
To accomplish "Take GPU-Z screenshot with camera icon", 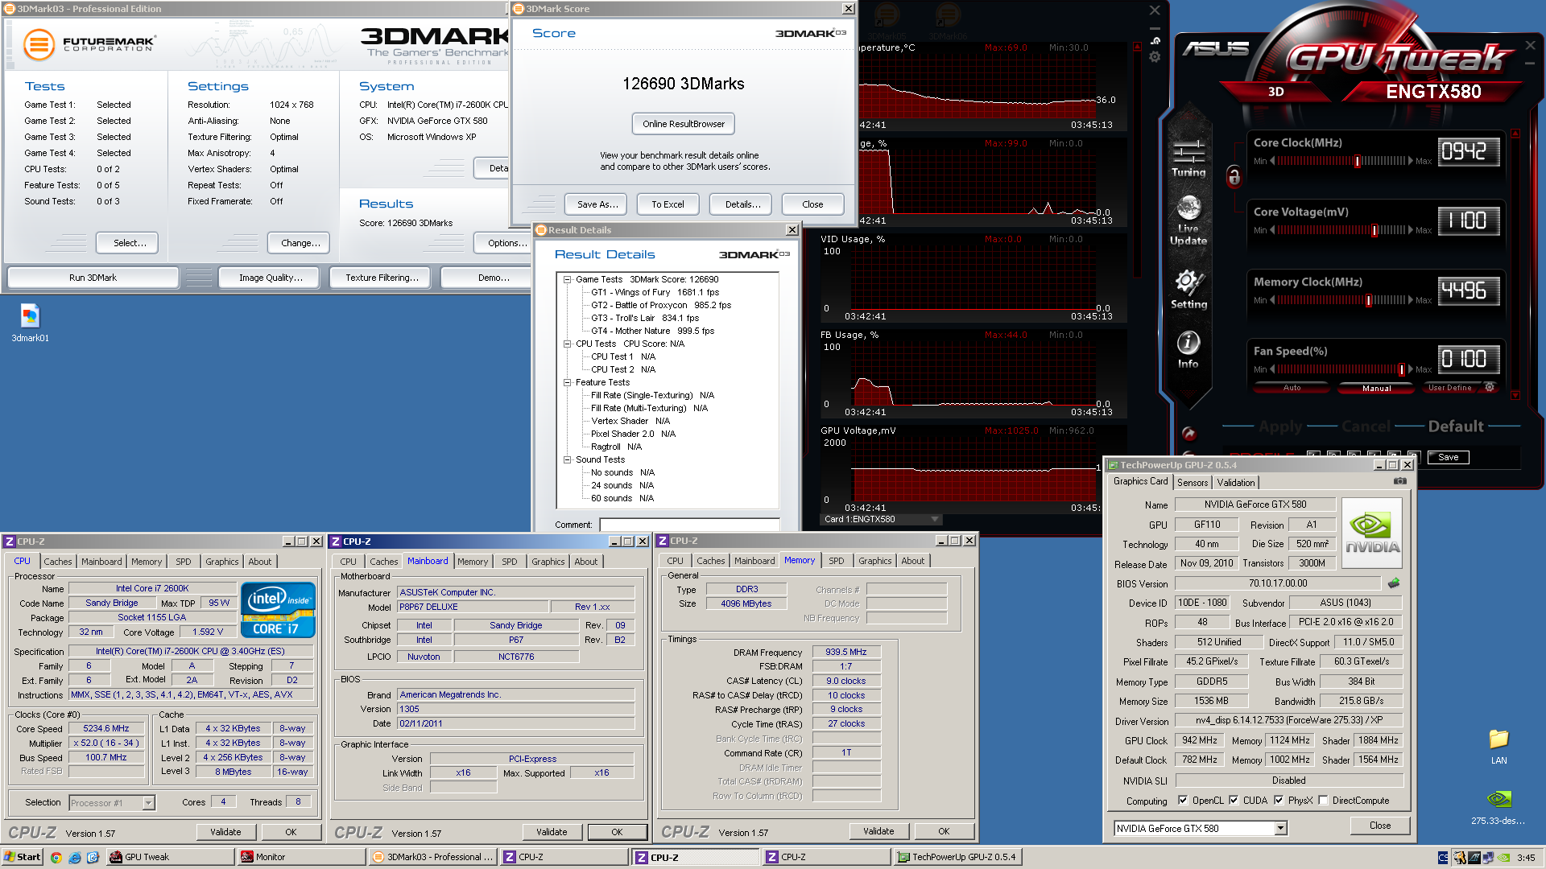I will [1400, 481].
